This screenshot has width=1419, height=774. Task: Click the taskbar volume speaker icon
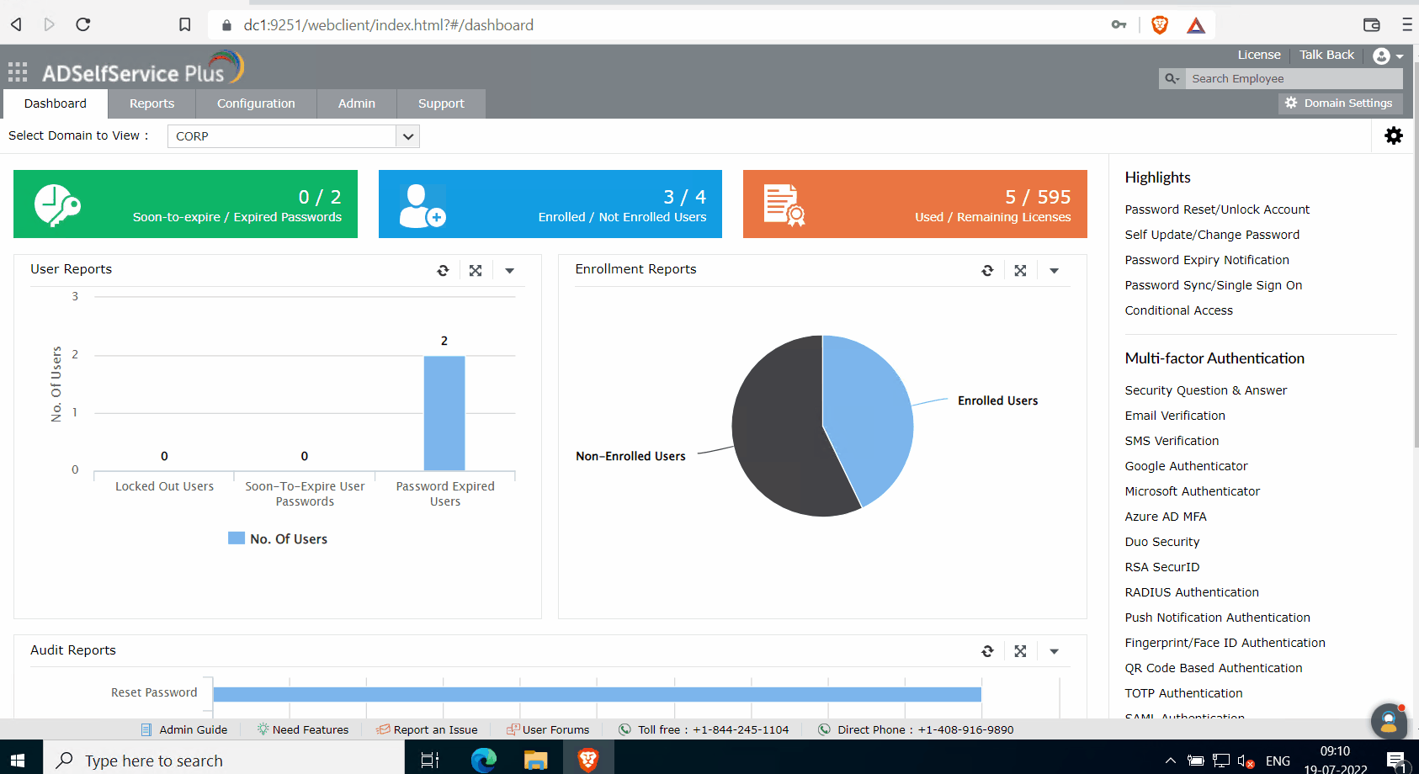point(1246,761)
